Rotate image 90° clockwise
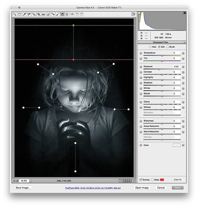198x207 pixels. (x=82, y=14)
